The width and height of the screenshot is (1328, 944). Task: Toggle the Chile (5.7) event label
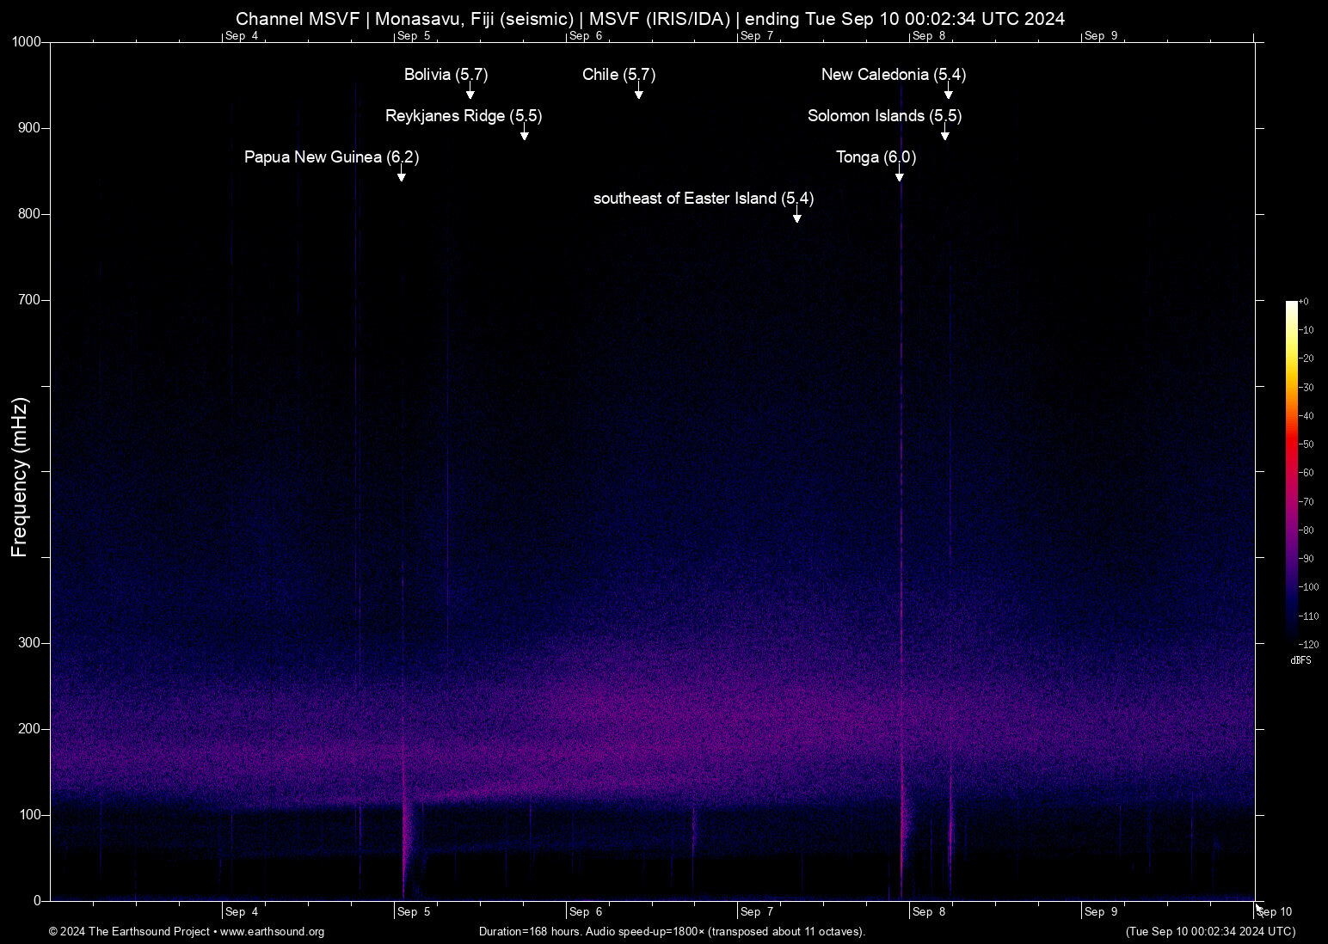coord(618,75)
